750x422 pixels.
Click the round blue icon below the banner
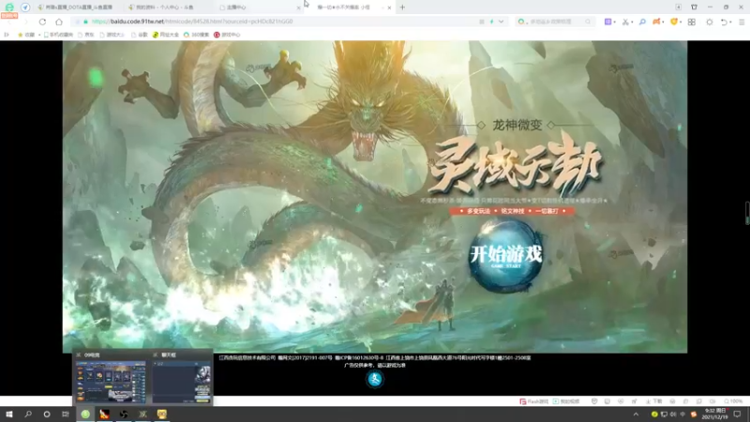click(x=375, y=379)
